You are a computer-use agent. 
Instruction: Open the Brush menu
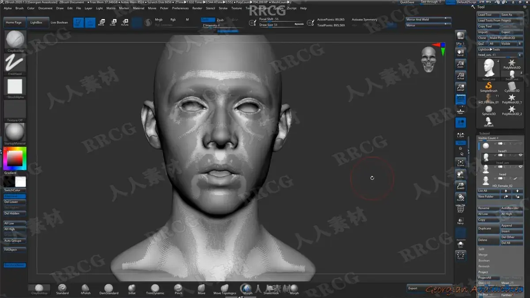tap(19, 8)
